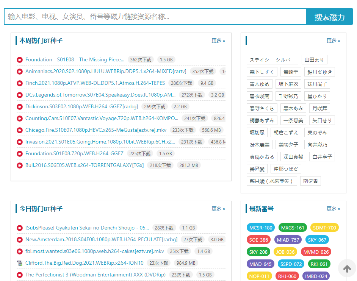This screenshot has height=281, width=357.
Task: Open 更多 link in 本周热门BT种子 section
Action: tap(218, 41)
